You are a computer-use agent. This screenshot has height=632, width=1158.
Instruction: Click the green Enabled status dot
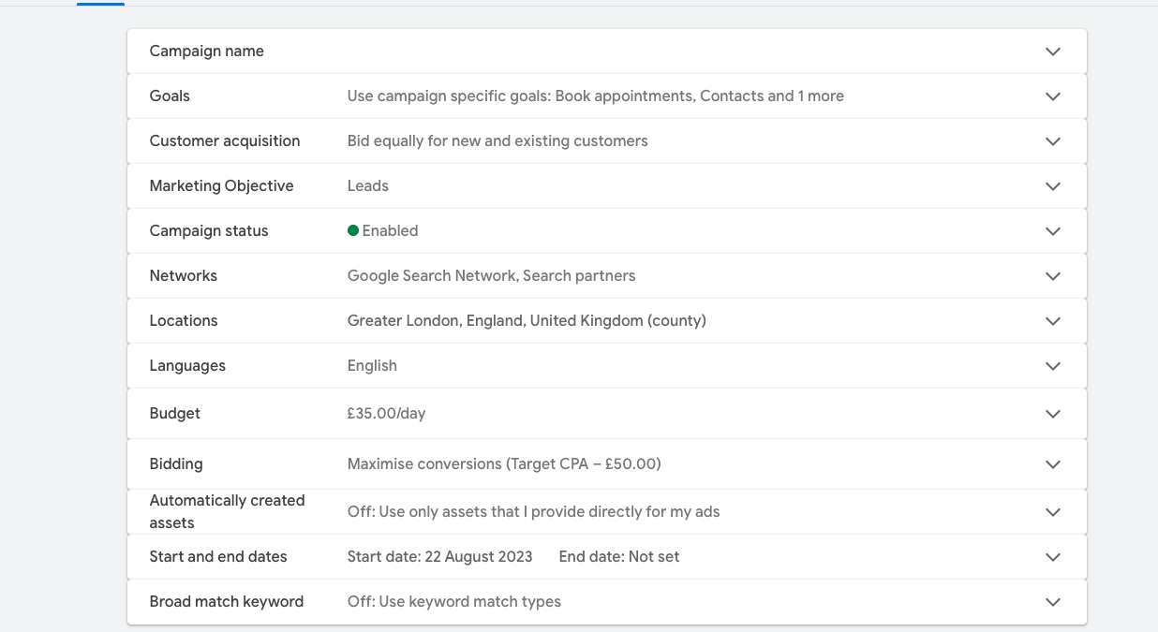pyautogui.click(x=353, y=230)
